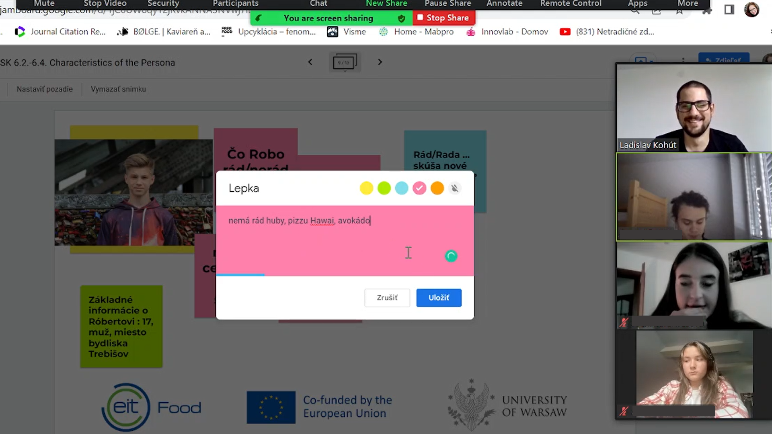This screenshot has height=434, width=772.
Task: Expand the frame bar thumbnail selector
Action: point(345,63)
